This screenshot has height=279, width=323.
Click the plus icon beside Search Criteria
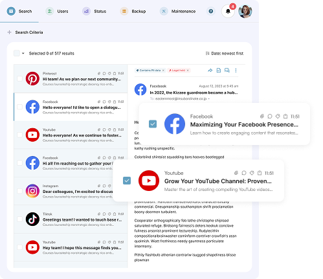coord(9,32)
